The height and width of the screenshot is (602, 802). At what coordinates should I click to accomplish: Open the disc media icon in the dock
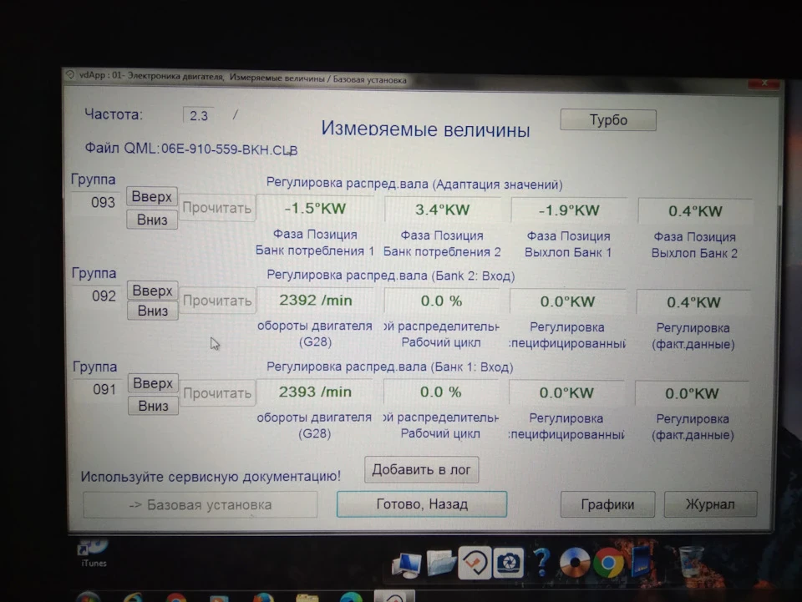tap(575, 563)
